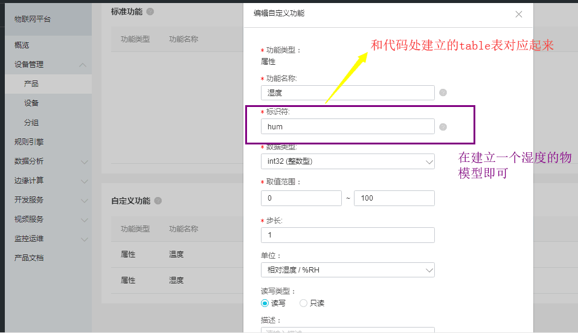Click the 功能名称 input containing 湿度
The height and width of the screenshot is (333, 578).
point(348,92)
